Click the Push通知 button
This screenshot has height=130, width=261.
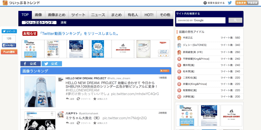coord(9,52)
